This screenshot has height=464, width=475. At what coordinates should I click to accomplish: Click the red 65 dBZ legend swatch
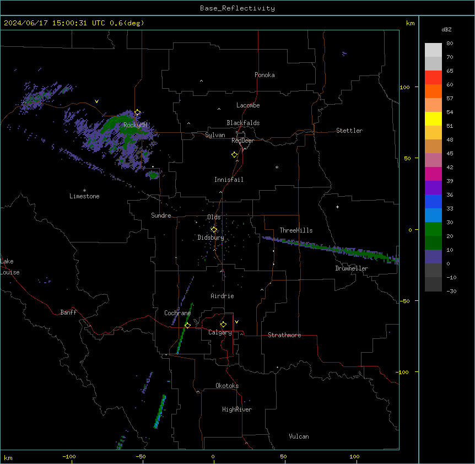(x=433, y=77)
